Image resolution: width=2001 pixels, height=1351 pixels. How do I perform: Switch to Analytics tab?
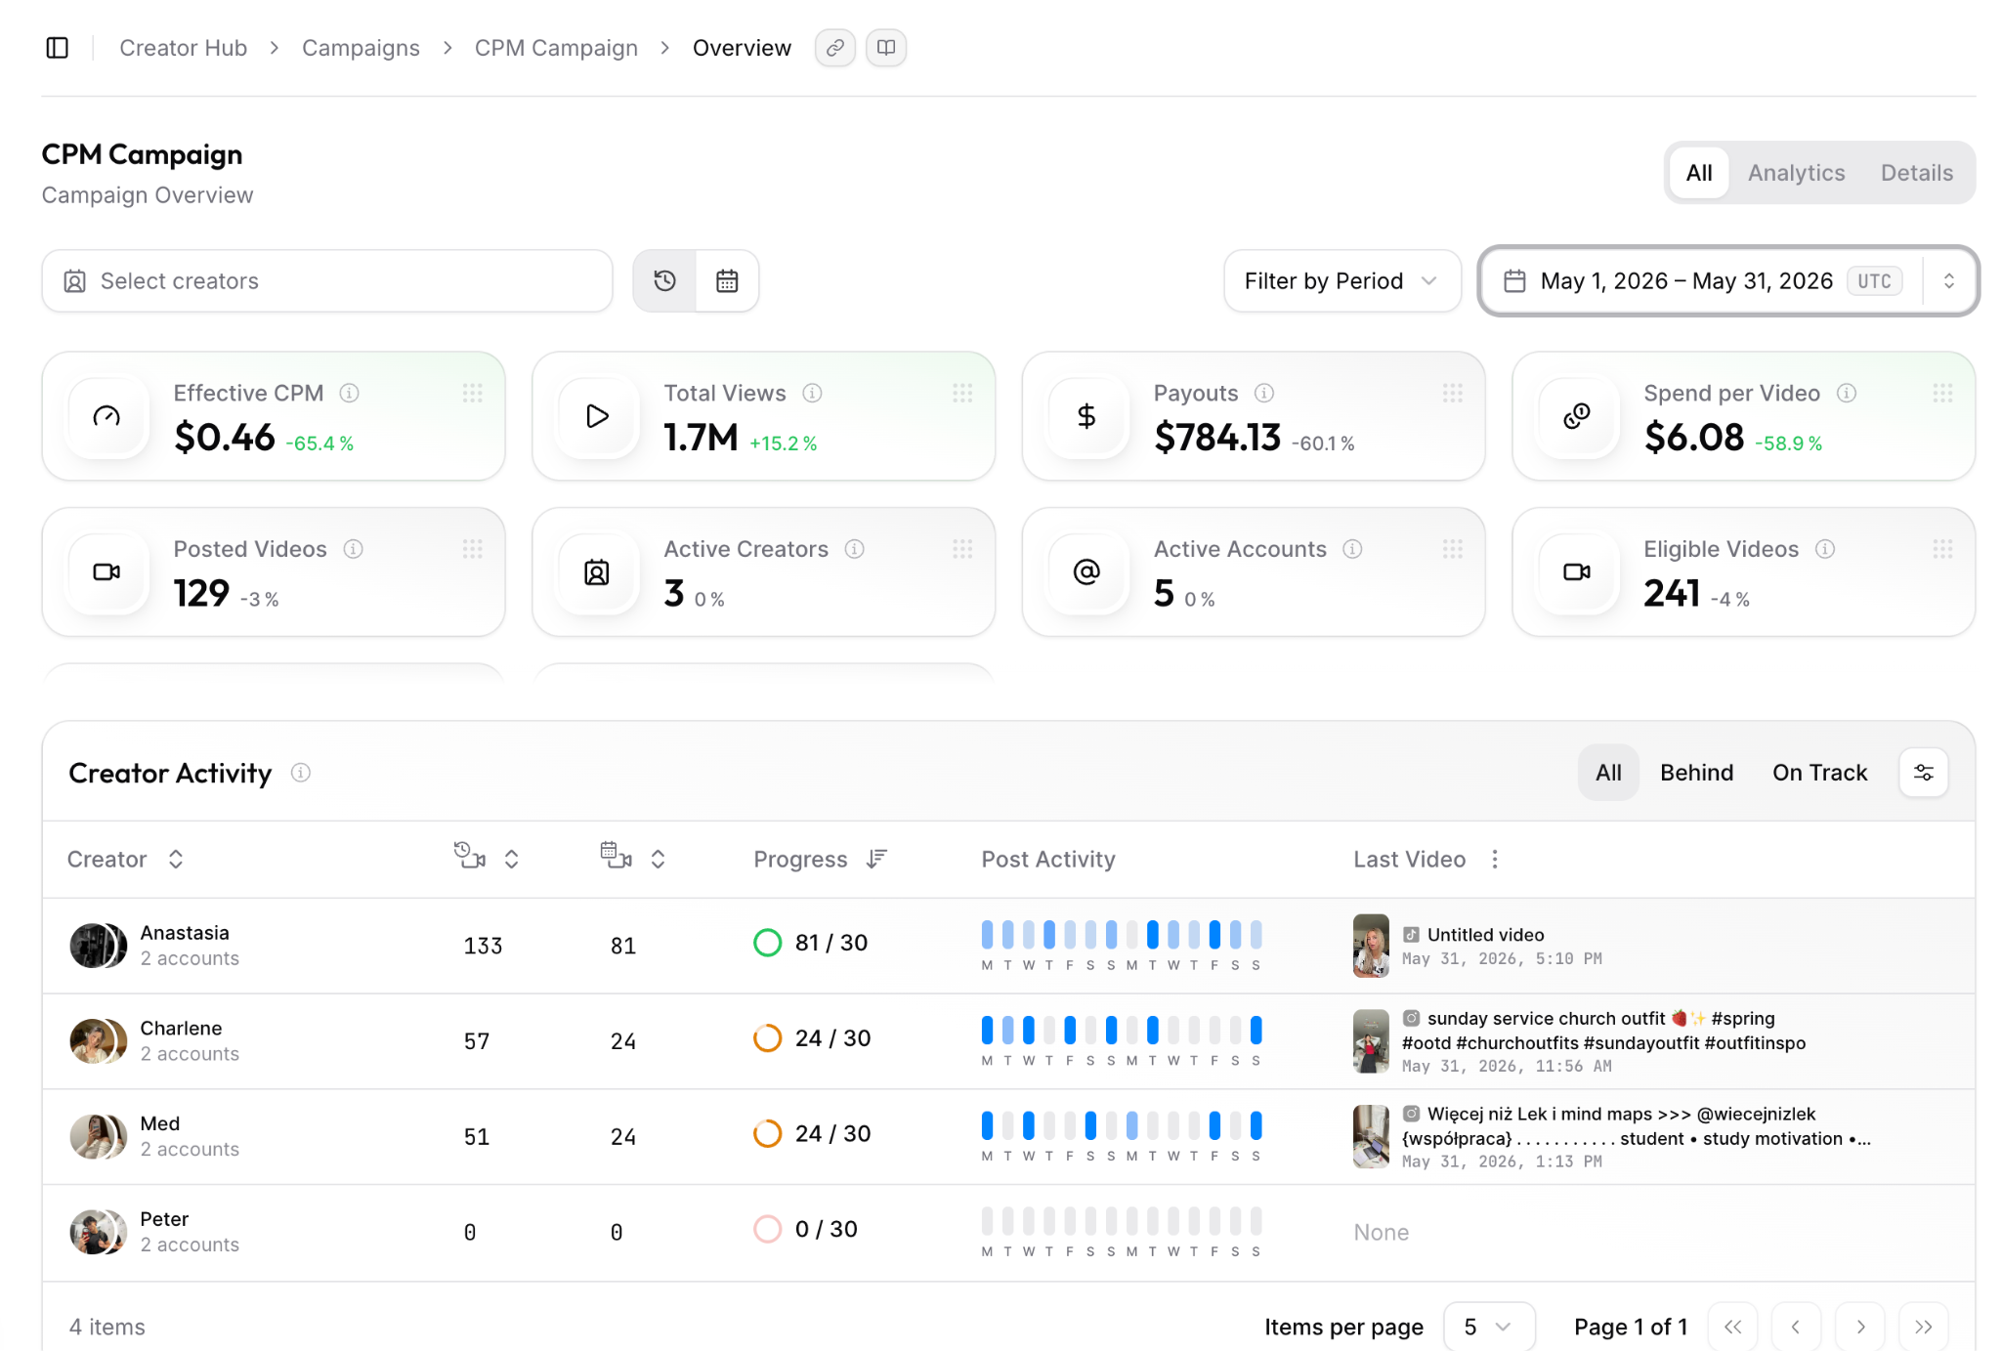(x=1796, y=173)
